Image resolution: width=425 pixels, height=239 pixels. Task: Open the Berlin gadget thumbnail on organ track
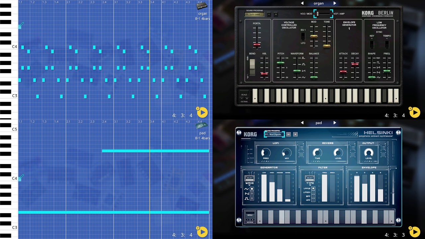[x=202, y=6]
